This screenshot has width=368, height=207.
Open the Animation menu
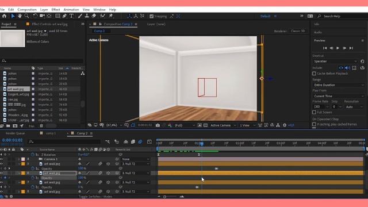(71, 10)
